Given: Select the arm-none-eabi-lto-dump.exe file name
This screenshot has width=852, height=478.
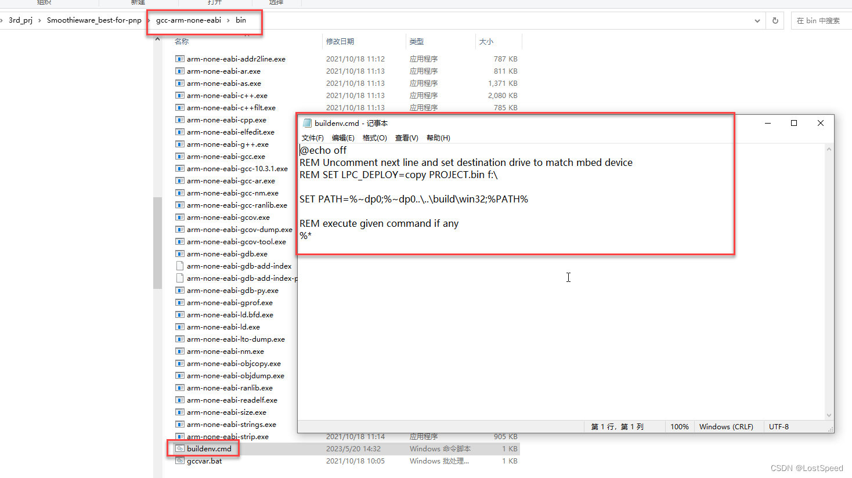Looking at the screenshot, I should pyautogui.click(x=236, y=339).
